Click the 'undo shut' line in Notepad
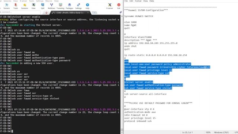The height and width of the screenshot is (134, 238). tap(130, 46)
